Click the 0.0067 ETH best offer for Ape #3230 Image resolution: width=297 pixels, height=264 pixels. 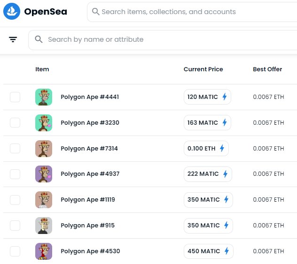(x=268, y=123)
